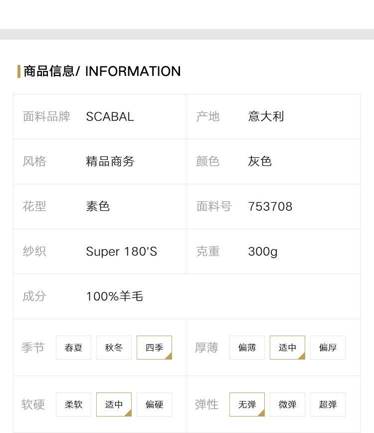Click the 300g weight value

tap(263, 252)
